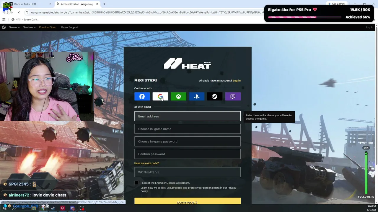Open the NITSI – Stream Dash bookmark

[x=25, y=20]
